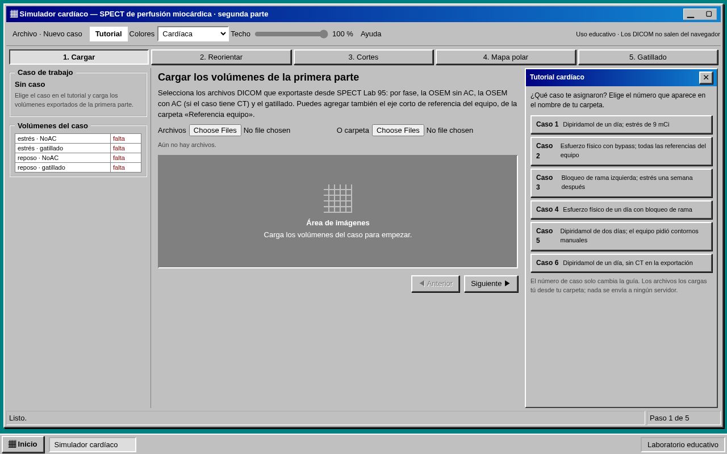The width and height of the screenshot is (727, 454).
Task: Open the Ayuda menu
Action: pos(371,34)
